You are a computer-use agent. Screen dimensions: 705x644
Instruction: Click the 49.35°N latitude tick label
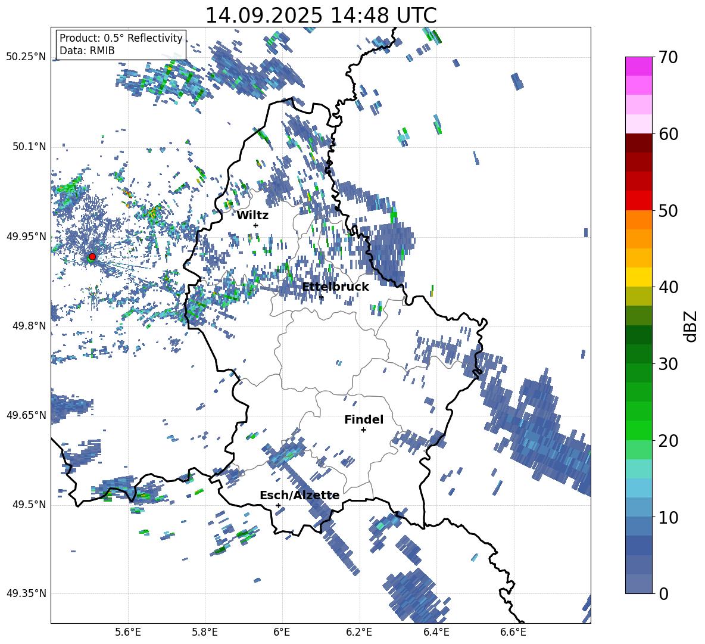[26, 594]
